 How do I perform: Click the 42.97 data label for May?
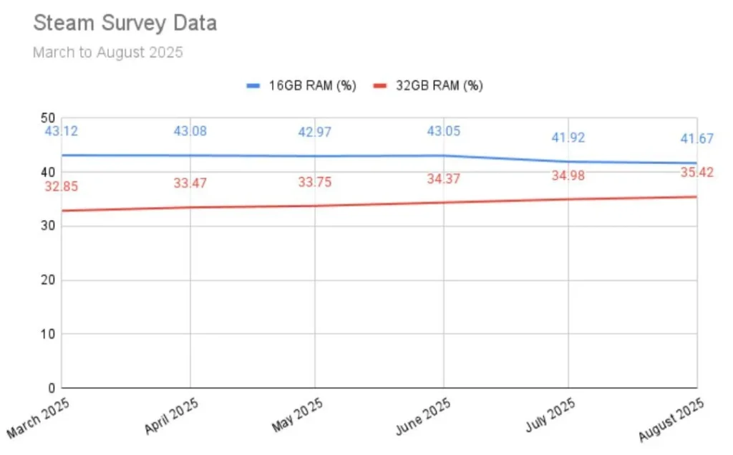click(x=315, y=133)
